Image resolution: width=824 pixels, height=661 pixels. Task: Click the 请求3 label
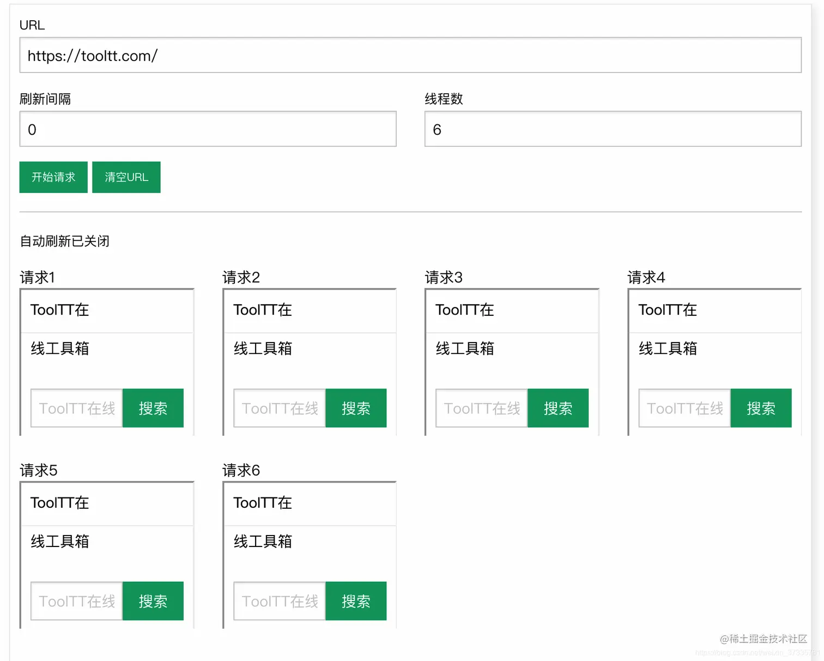(444, 278)
